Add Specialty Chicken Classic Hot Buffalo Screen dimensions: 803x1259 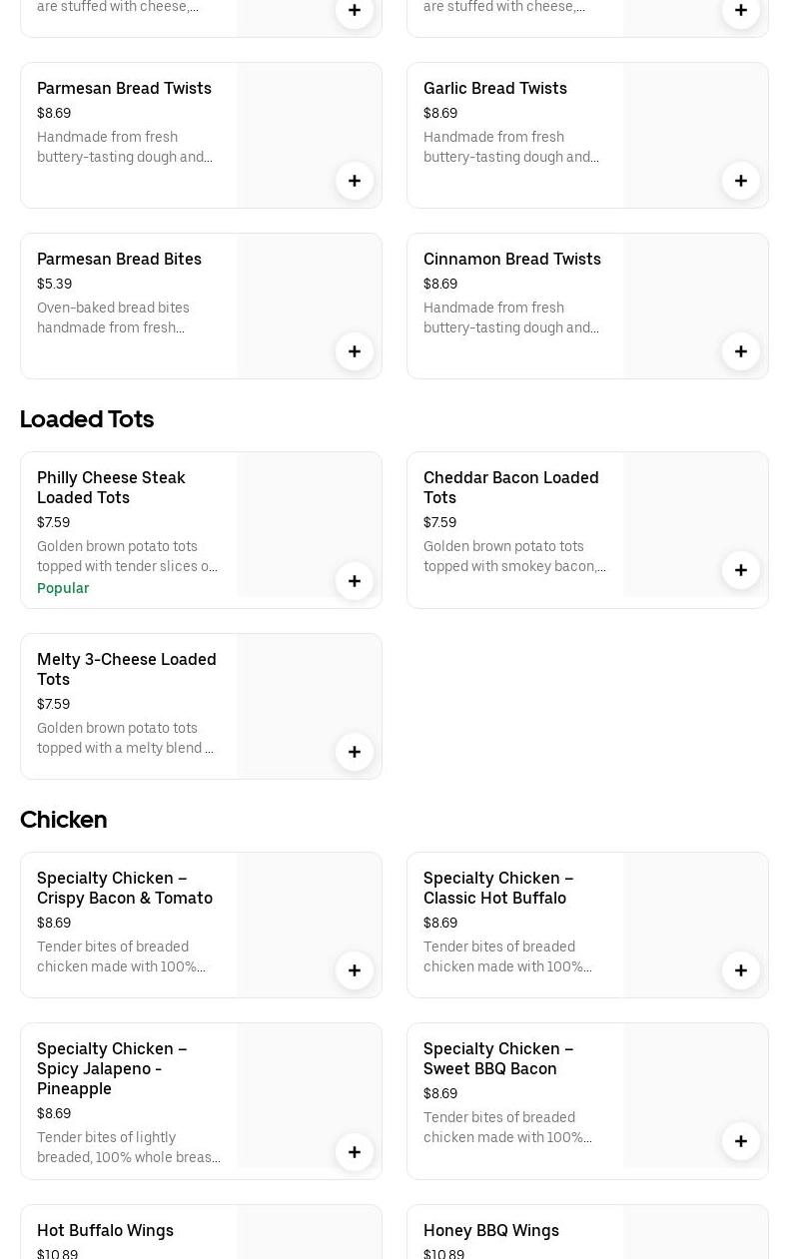741,970
